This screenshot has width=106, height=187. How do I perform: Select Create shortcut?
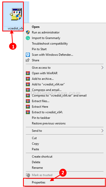point(42,157)
